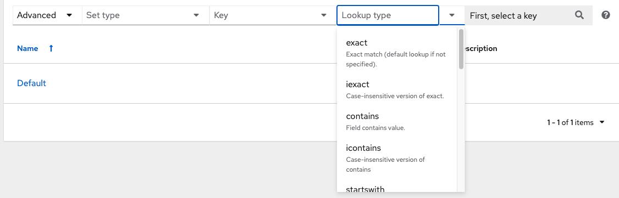Open the Default organization link
This screenshot has height=198, width=619.
[31, 83]
